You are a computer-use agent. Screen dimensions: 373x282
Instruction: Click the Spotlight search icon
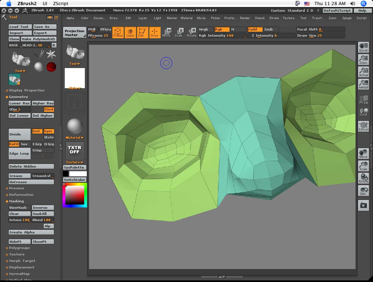coord(364,3)
